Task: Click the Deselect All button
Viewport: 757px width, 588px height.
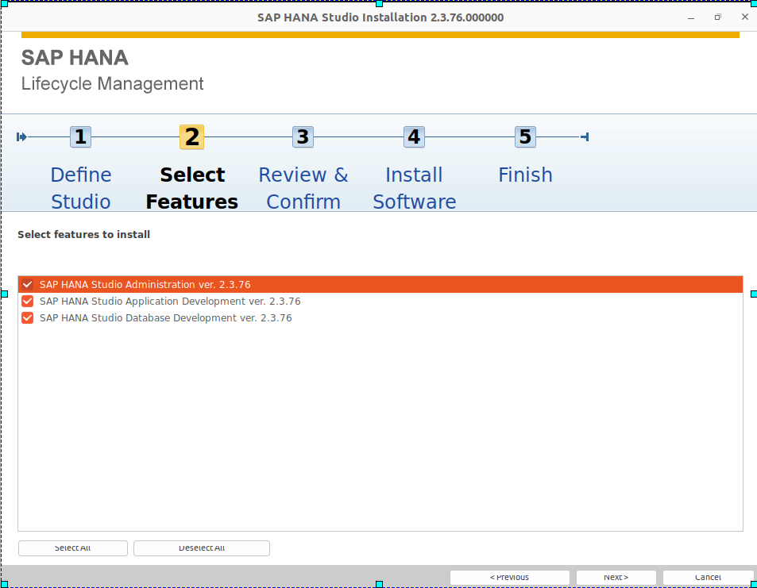Action: (202, 548)
